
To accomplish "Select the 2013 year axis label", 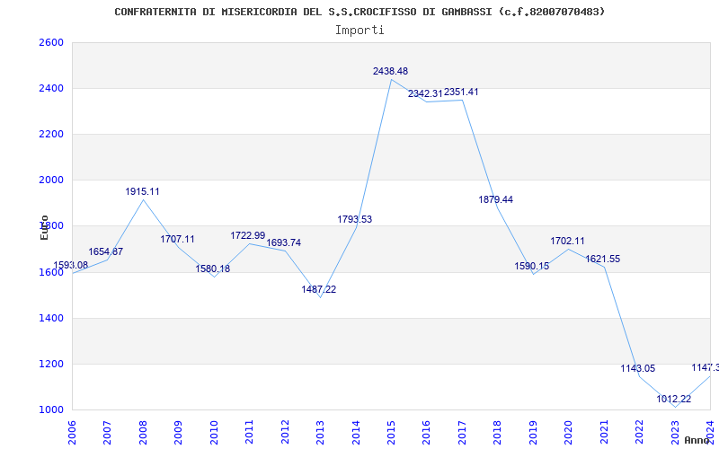I will tap(320, 432).
